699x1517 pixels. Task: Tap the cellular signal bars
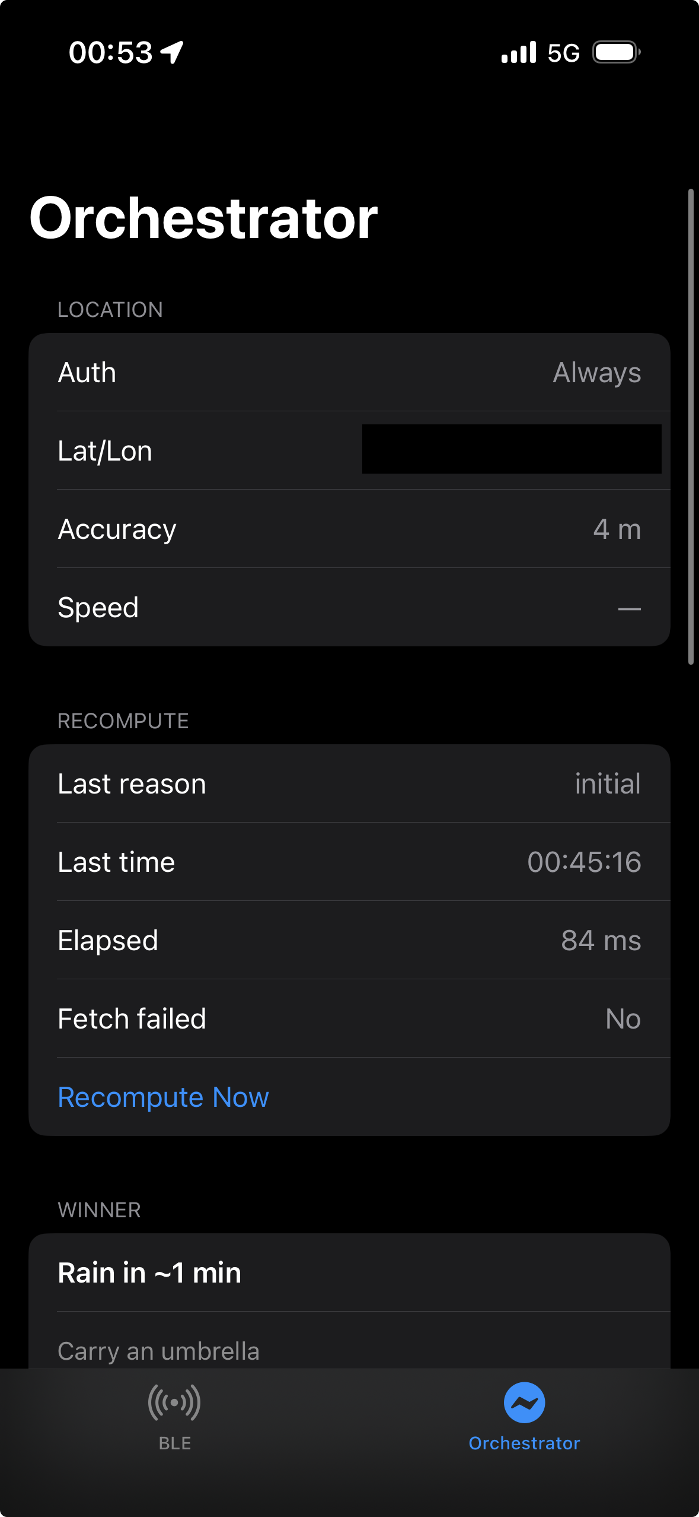pyautogui.click(x=518, y=52)
